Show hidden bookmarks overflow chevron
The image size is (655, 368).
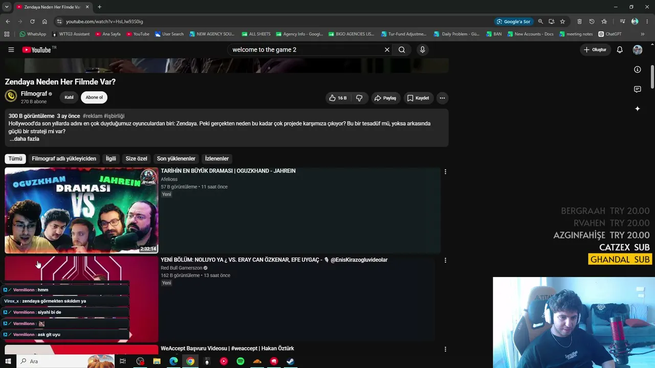(x=643, y=34)
